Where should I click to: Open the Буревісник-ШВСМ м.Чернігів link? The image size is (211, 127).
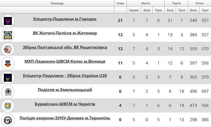point(65,104)
